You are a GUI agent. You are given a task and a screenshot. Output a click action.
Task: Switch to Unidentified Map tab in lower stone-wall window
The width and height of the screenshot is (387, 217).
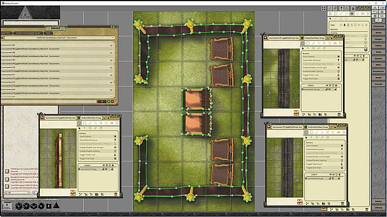click(x=317, y=127)
